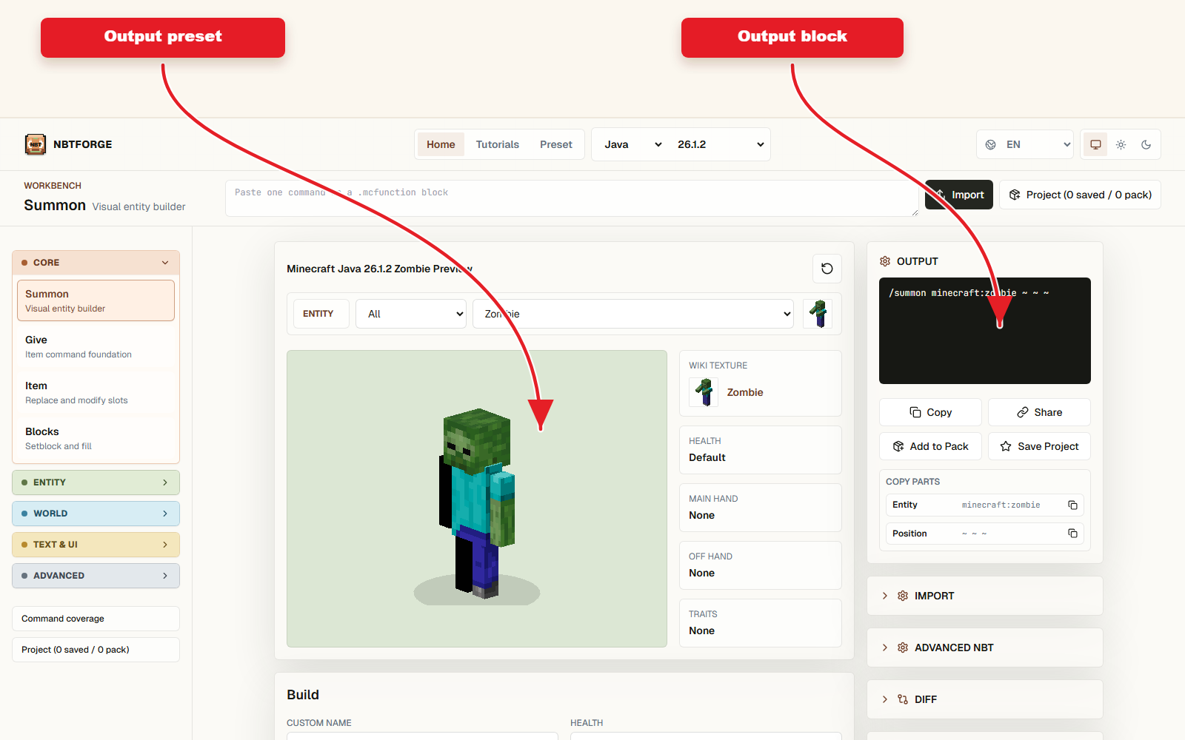This screenshot has height=740, width=1185.
Task: Switch to dark theme moon icon
Action: tap(1146, 144)
